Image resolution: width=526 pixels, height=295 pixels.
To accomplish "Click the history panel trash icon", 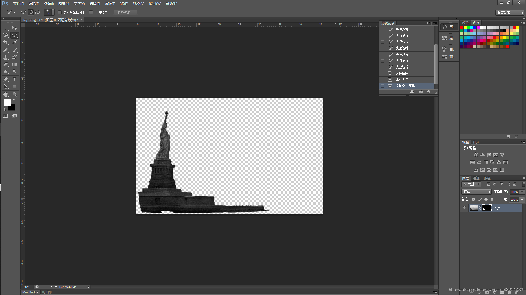I will click(x=429, y=92).
